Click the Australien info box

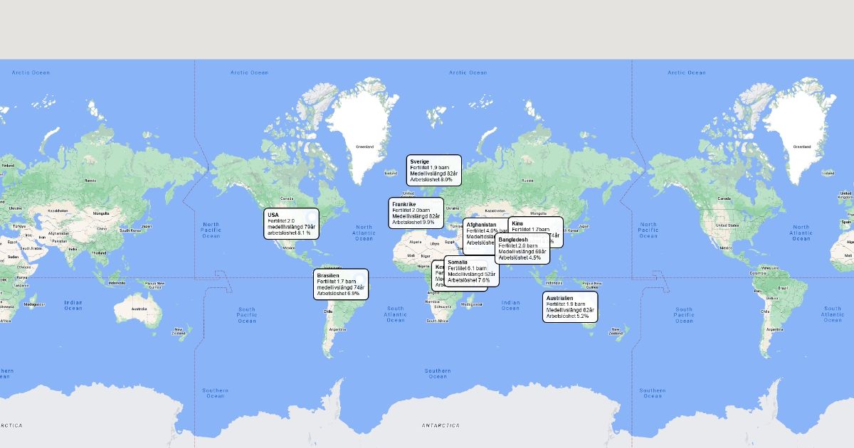(570, 307)
